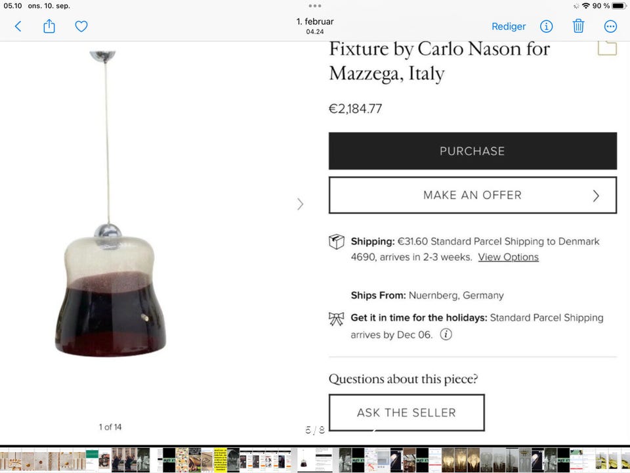
Task: Tap the holiday ribbon bow icon
Action: click(336, 319)
